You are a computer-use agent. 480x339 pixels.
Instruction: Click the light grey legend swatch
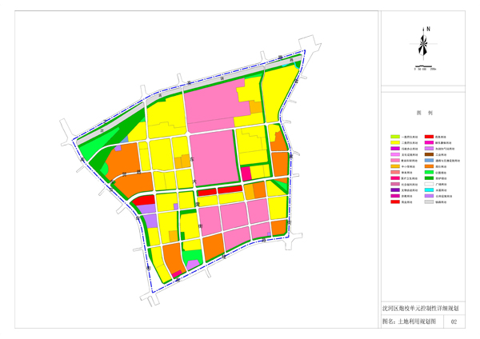pyautogui.click(x=430, y=201)
